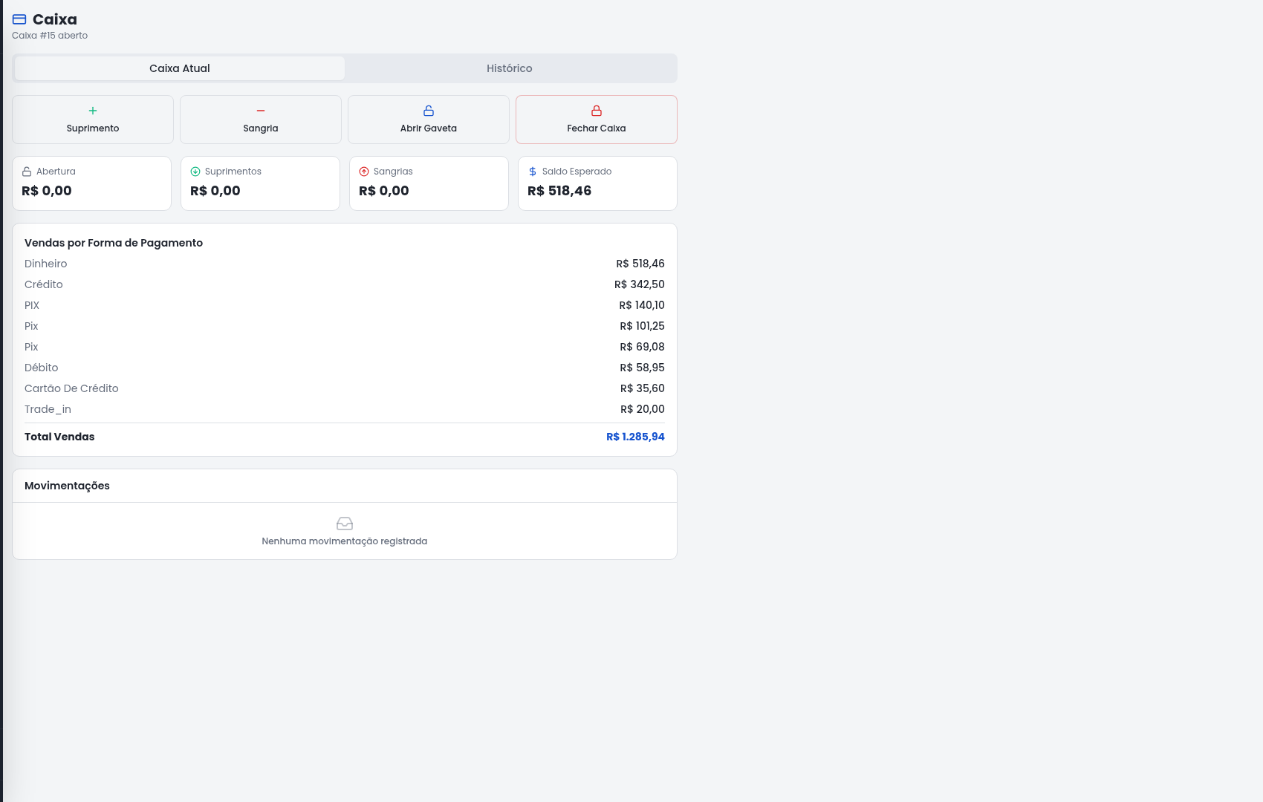Viewport: 1263px width, 802px height.
Task: Click the green plus icon for Suprimento
Action: tap(93, 111)
